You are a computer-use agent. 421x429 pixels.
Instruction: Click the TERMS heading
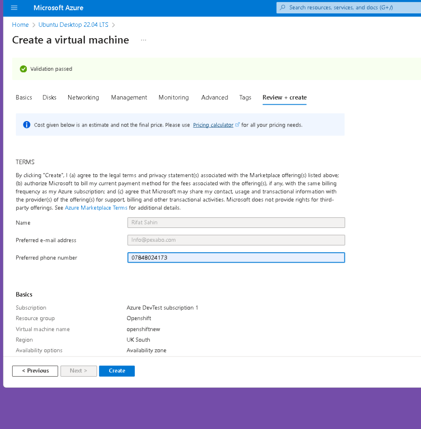tap(25, 162)
